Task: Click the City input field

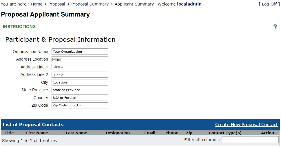Action: 80,82
